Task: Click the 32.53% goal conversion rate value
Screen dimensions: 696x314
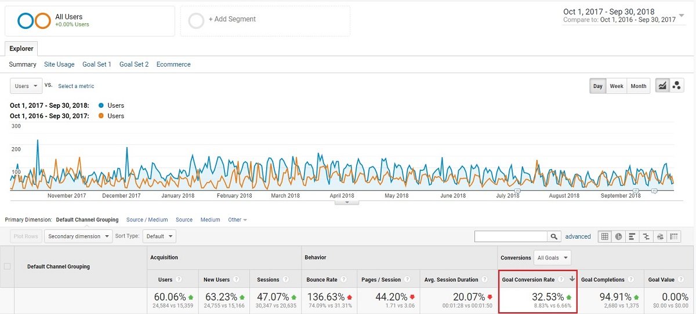Action: (548, 297)
